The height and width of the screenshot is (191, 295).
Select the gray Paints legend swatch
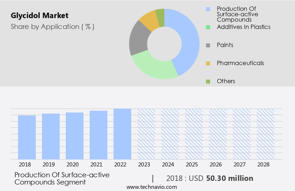coord(208,45)
